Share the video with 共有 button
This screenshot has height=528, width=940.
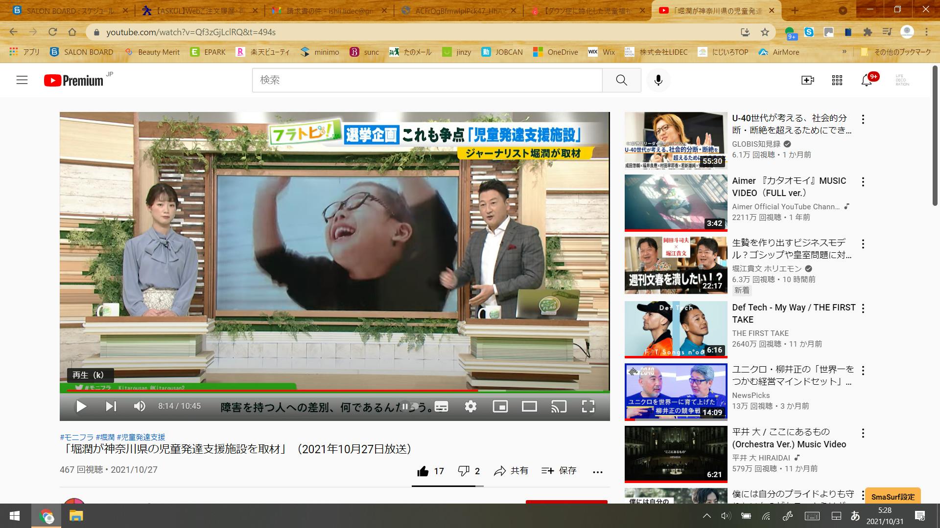(511, 471)
